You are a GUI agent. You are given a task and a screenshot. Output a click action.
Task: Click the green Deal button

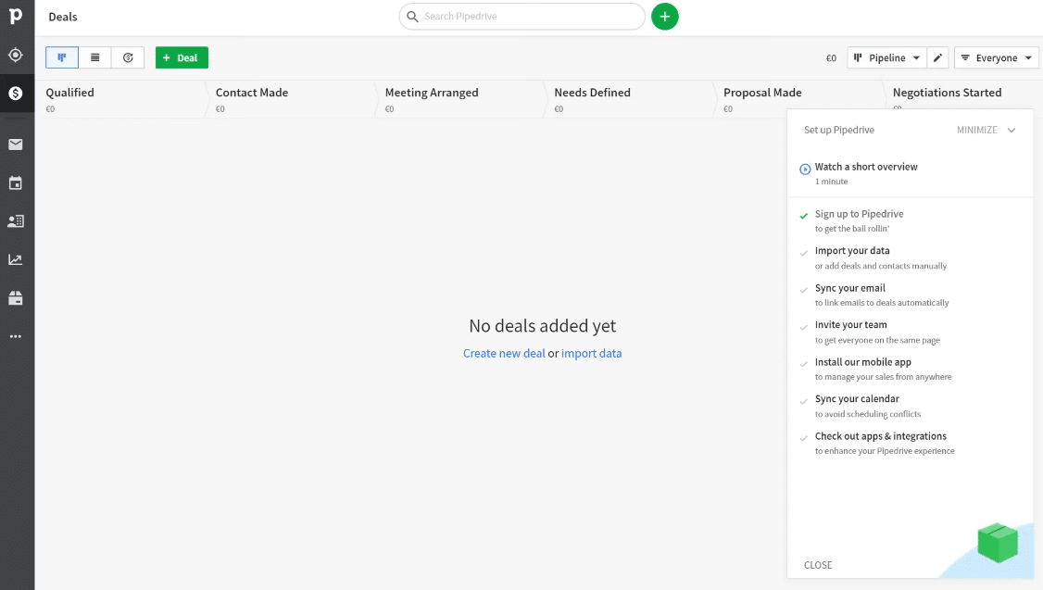pyautogui.click(x=182, y=57)
